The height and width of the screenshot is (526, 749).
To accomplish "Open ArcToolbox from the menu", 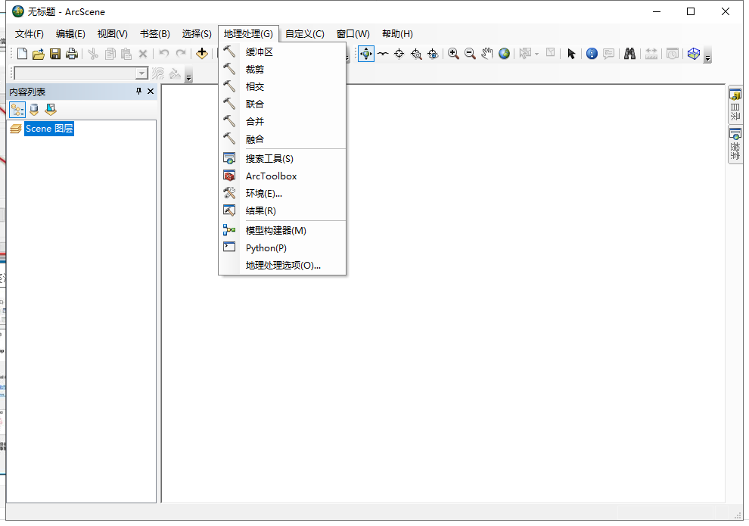I will (282, 176).
